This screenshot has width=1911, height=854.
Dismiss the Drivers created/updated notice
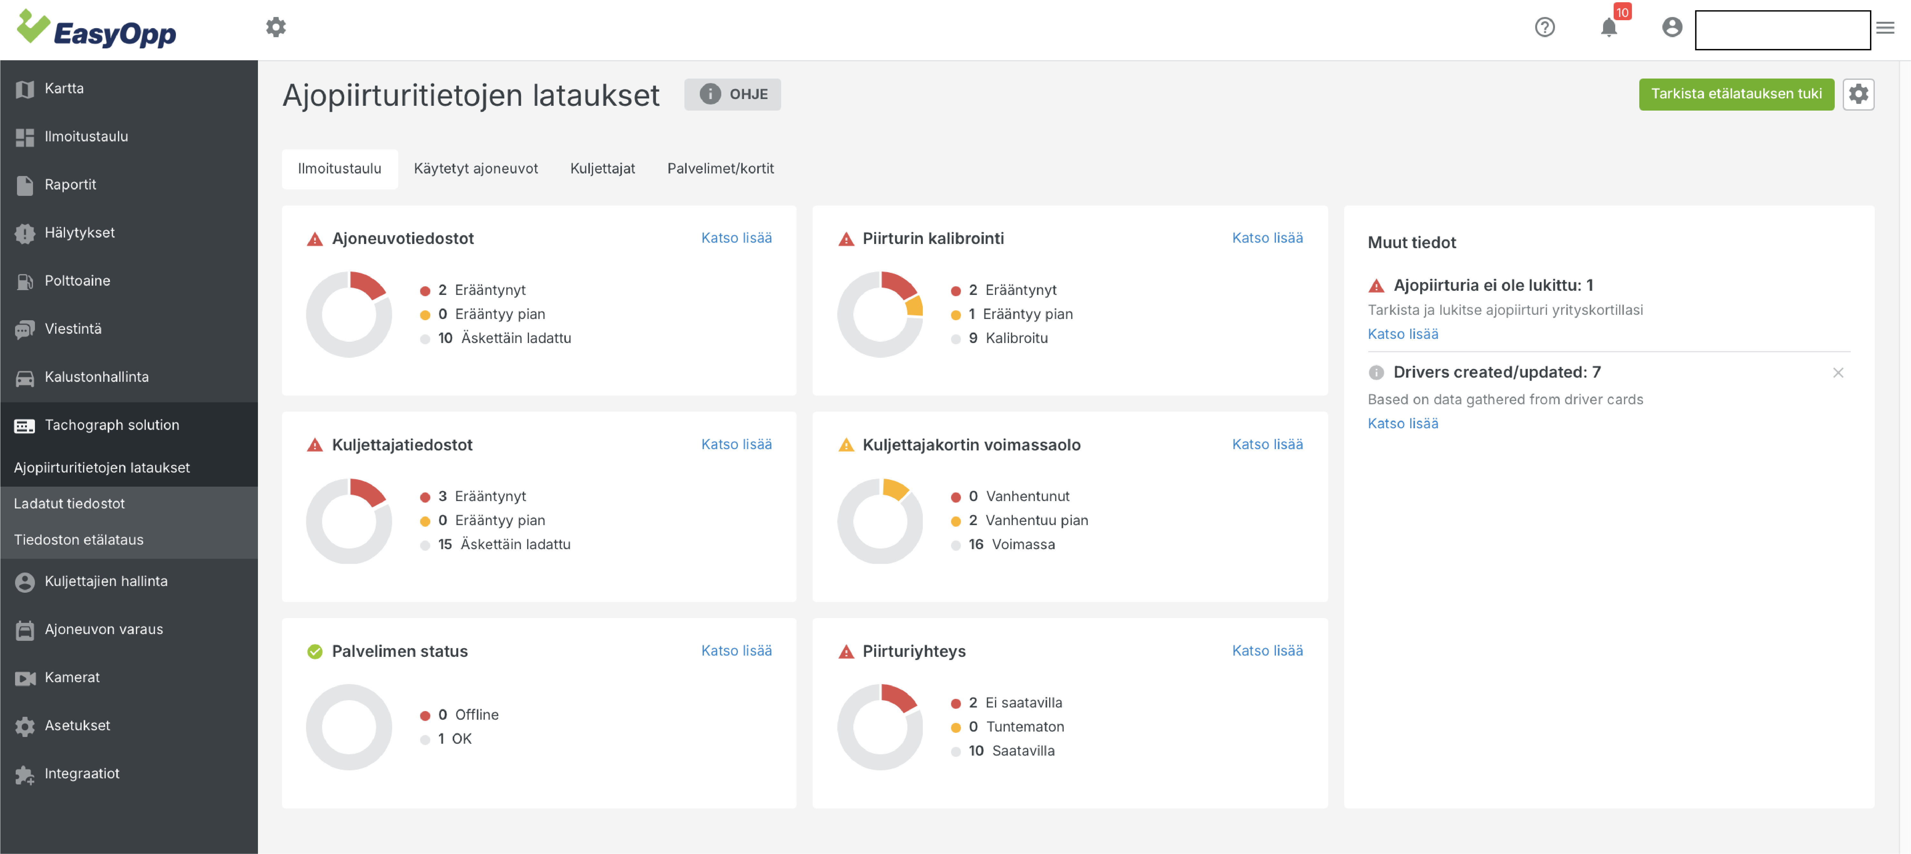[x=1838, y=373]
